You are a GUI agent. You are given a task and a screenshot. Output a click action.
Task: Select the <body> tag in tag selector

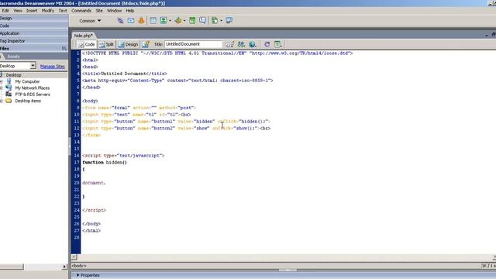pos(79,266)
